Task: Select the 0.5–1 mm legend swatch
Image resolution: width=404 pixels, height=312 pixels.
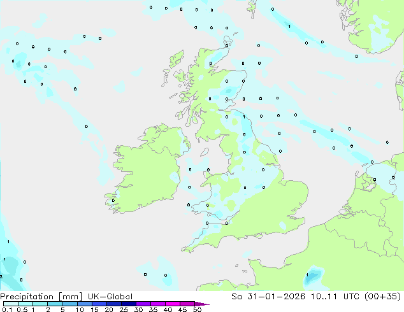Action: coord(25,304)
